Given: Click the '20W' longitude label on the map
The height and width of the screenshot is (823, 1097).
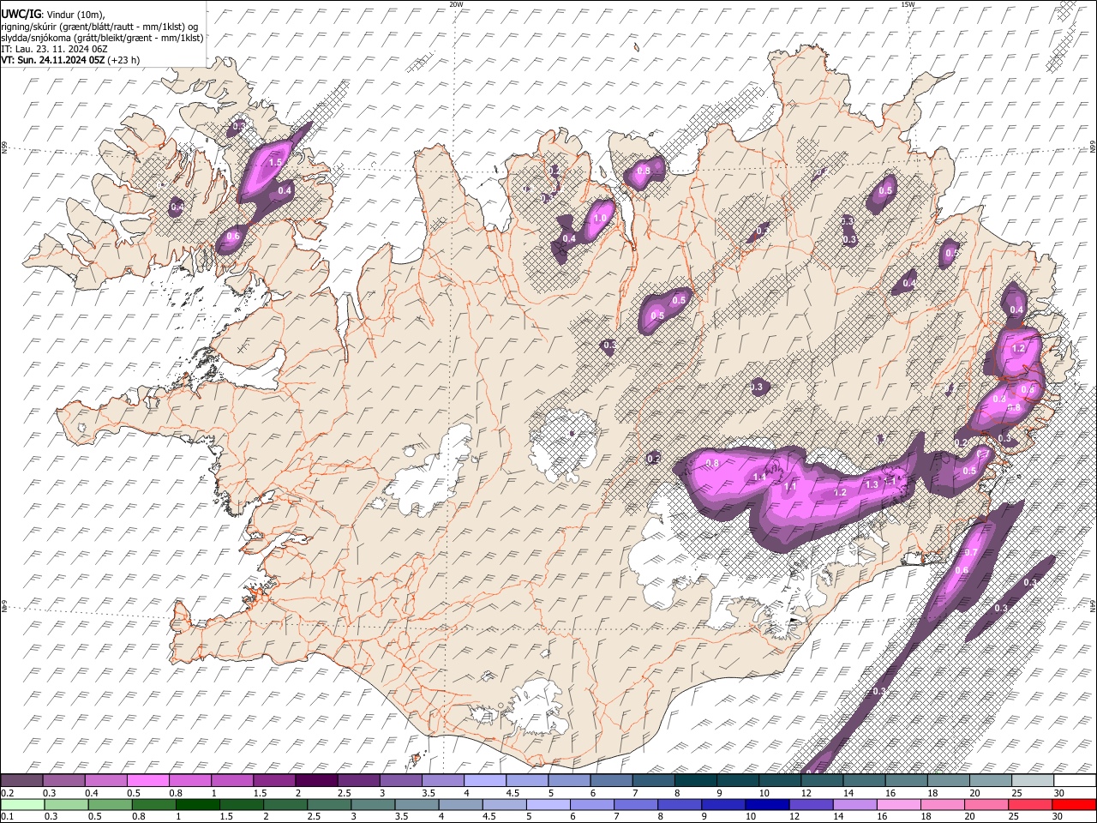Looking at the screenshot, I should (x=456, y=4).
